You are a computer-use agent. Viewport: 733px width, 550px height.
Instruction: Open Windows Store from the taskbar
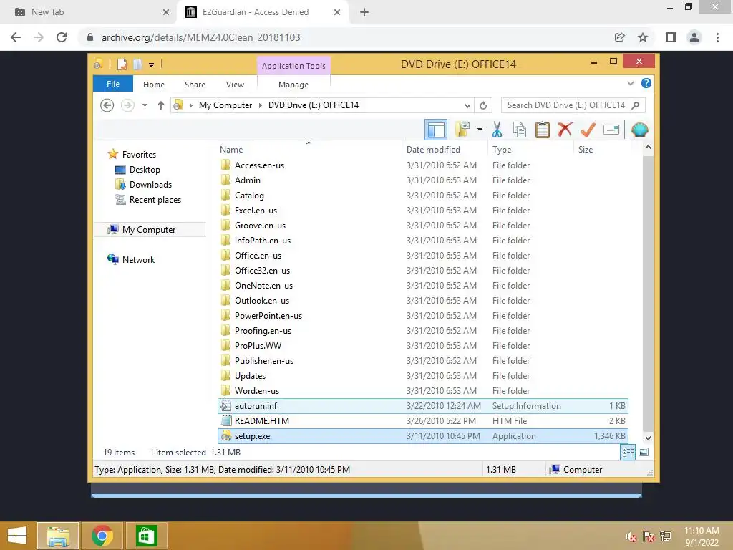point(146,536)
